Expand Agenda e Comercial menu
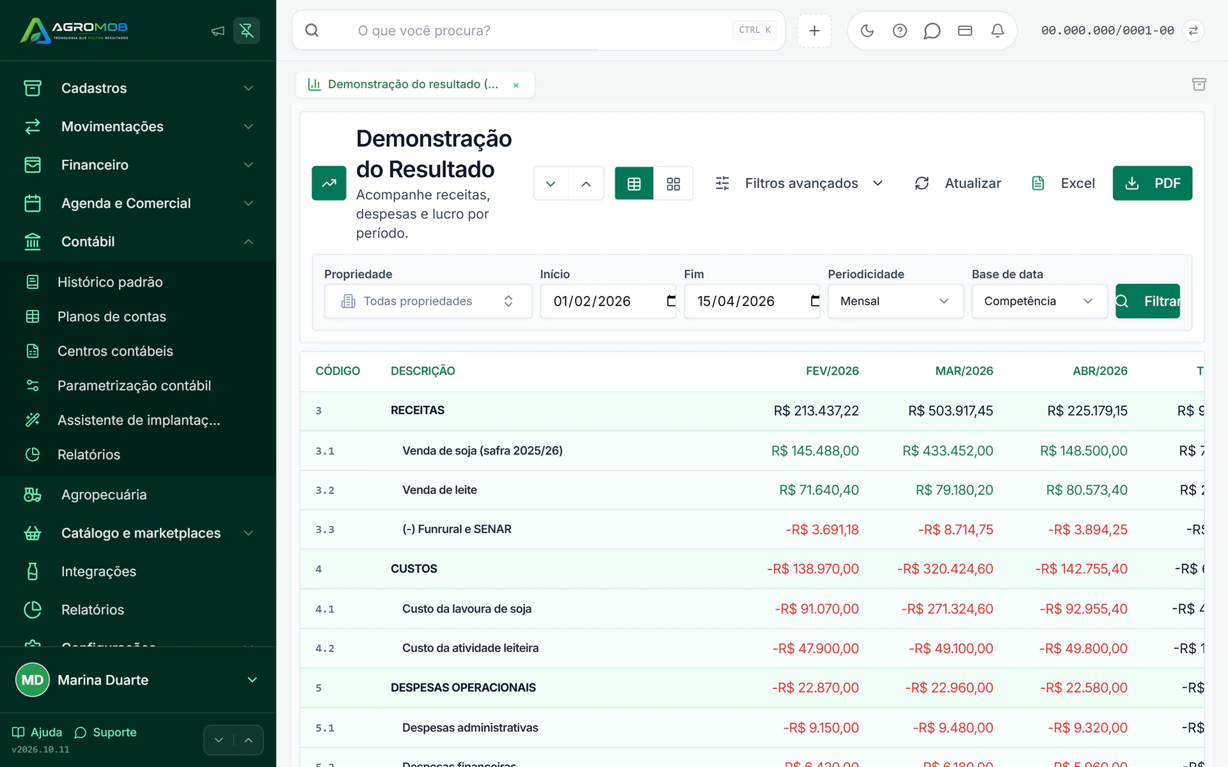The height and width of the screenshot is (767, 1228). click(x=138, y=203)
